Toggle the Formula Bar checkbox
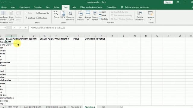Image resolution: width=193 pixels, height=108 pixels. tap(37, 13)
